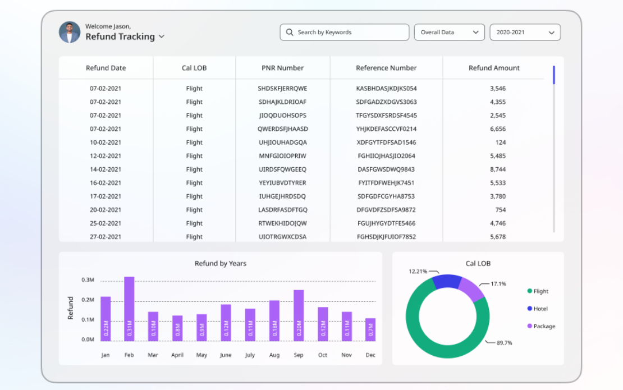Click reference number KASBHDASJKDJKS054
Viewport: 623px width, 390px height.
pyautogui.click(x=386, y=89)
